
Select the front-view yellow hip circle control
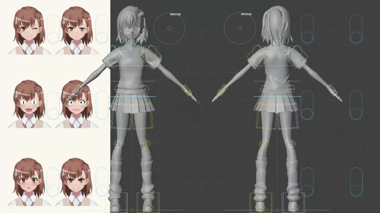coord(145,89)
